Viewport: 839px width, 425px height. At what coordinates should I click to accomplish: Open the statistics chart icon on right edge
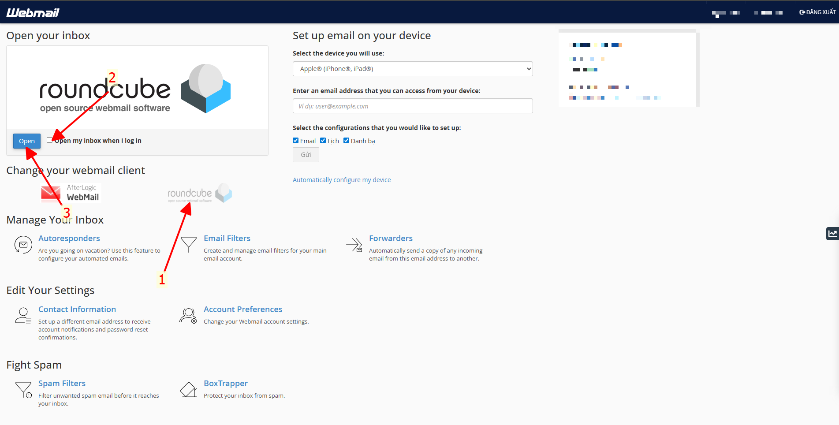[832, 234]
